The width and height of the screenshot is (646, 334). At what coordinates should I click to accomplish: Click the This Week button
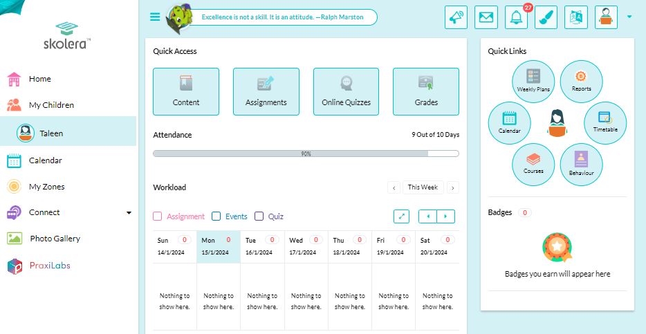click(423, 187)
